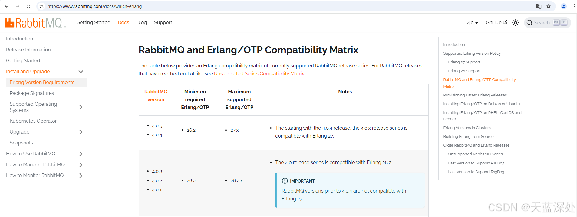Viewport: 577px width, 217px height.
Task: Click the 4.0.3 version entry
Action: [157, 171]
